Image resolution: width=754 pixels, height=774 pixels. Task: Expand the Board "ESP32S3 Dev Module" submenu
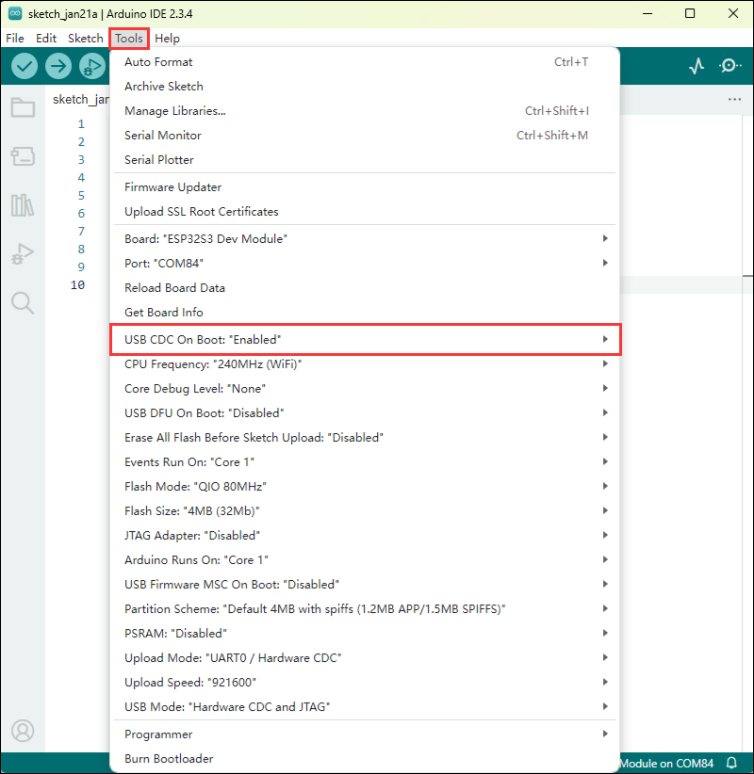[365, 239]
